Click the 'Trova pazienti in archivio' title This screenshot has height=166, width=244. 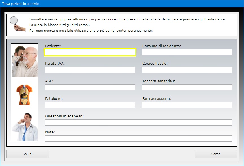pyautogui.click(x=20, y=4)
